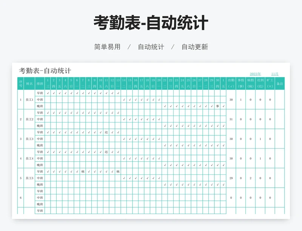
Task: Select the 迟 cell in 员工4 早班 row
Action: coord(106,152)
